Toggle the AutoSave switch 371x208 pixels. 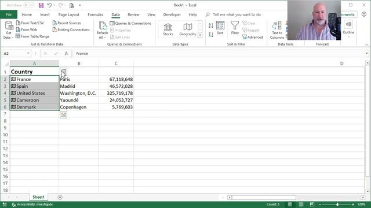[28, 5]
